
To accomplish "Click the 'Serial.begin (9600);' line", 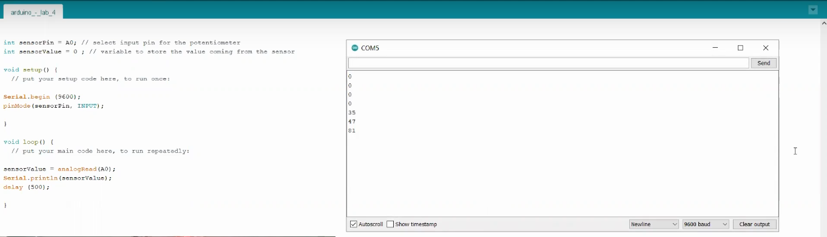I will click(x=42, y=97).
